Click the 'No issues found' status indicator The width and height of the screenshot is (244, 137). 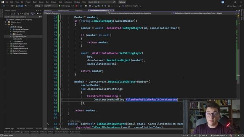coord(63,129)
